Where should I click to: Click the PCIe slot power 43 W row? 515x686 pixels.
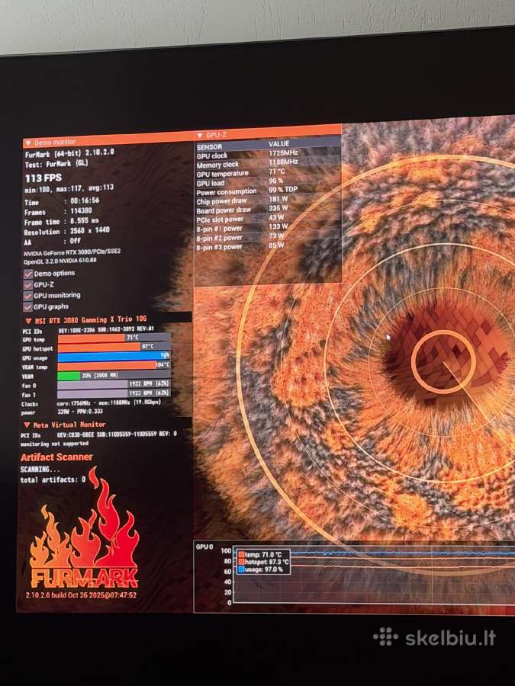[268, 218]
